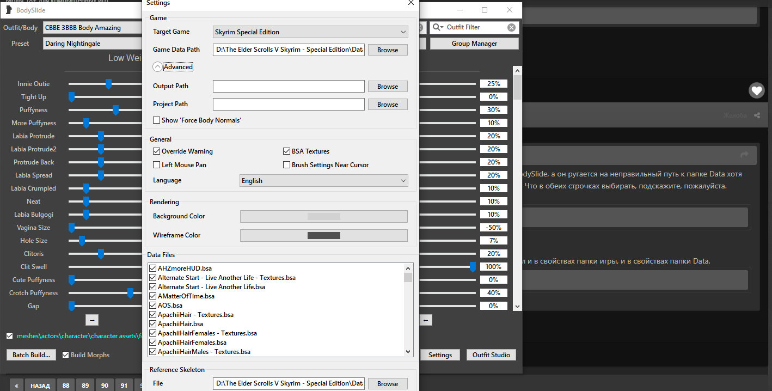Click the Output Path text field
Screen dimensions: 772x391
coord(289,87)
